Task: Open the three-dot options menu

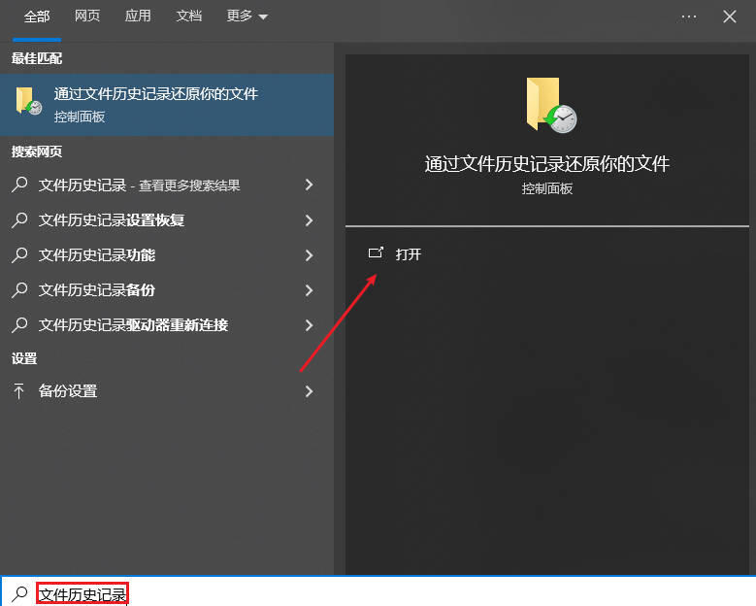Action: coord(688,17)
